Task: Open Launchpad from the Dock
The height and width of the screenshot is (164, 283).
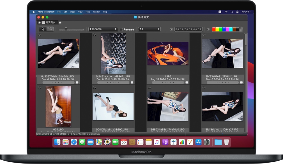Action: [x=65, y=142]
